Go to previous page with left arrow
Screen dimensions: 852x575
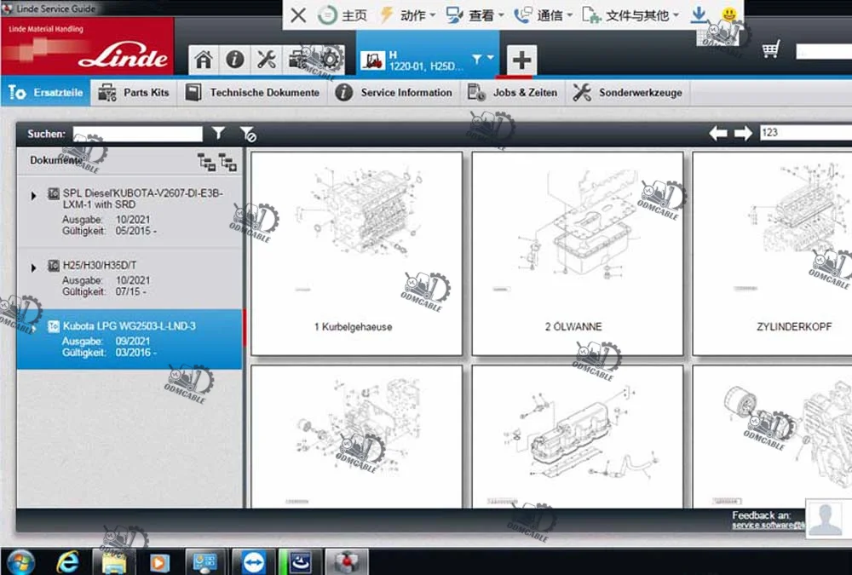[x=717, y=133]
